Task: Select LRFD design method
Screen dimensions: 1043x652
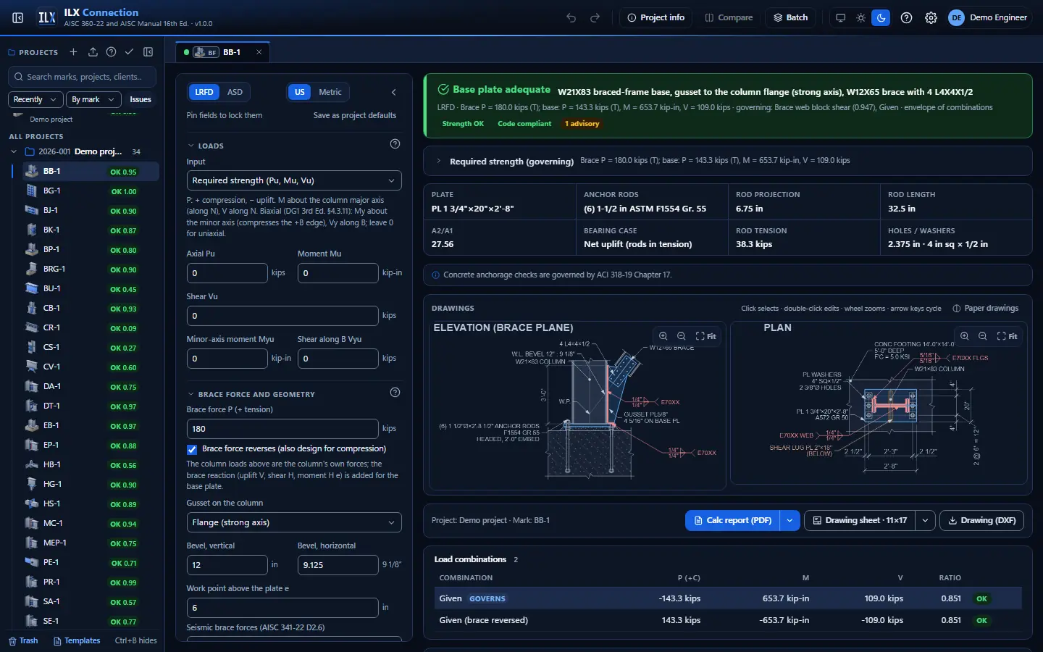Action: (x=204, y=92)
